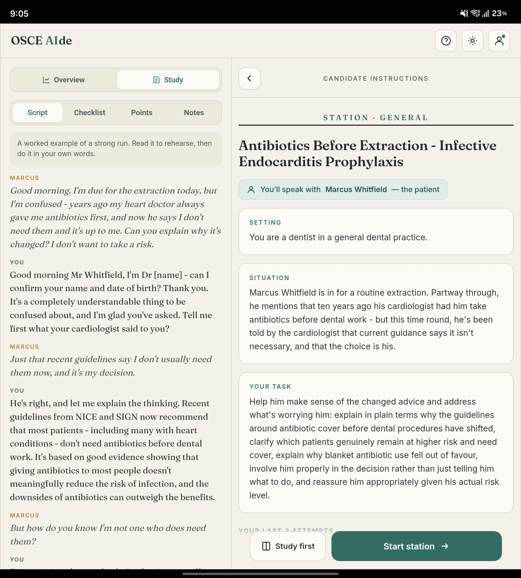Image resolution: width=521 pixels, height=578 pixels.
Task: Click the 9:05 clock in status bar
Action: (19, 13)
